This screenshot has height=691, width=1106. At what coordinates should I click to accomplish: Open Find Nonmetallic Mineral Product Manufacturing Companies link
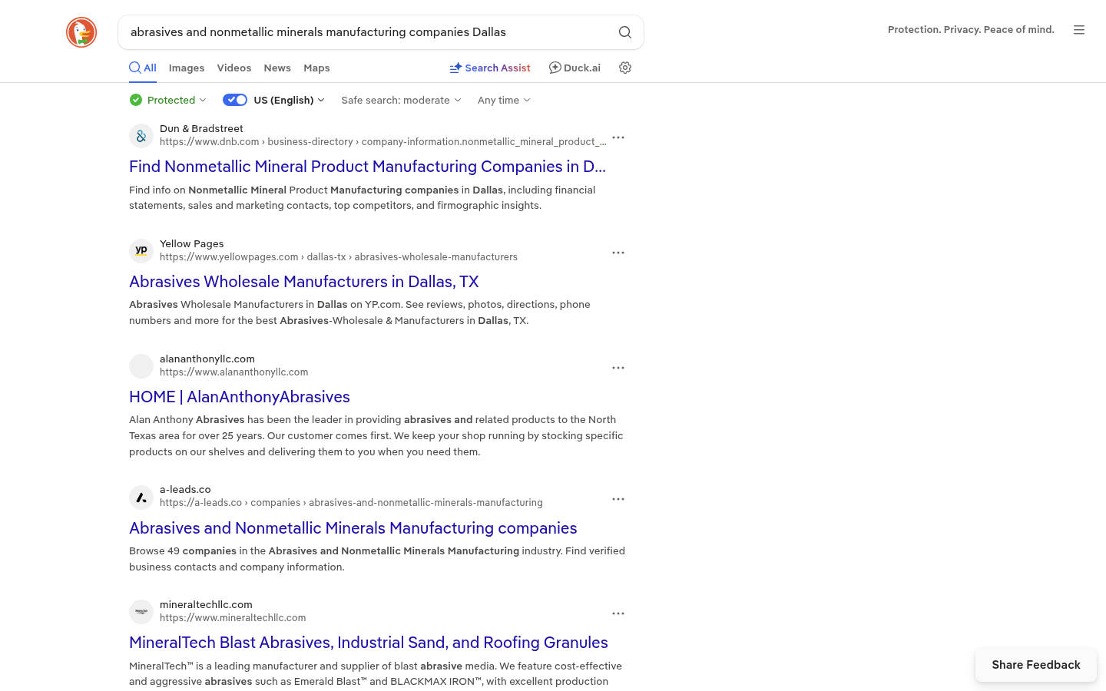367,167
